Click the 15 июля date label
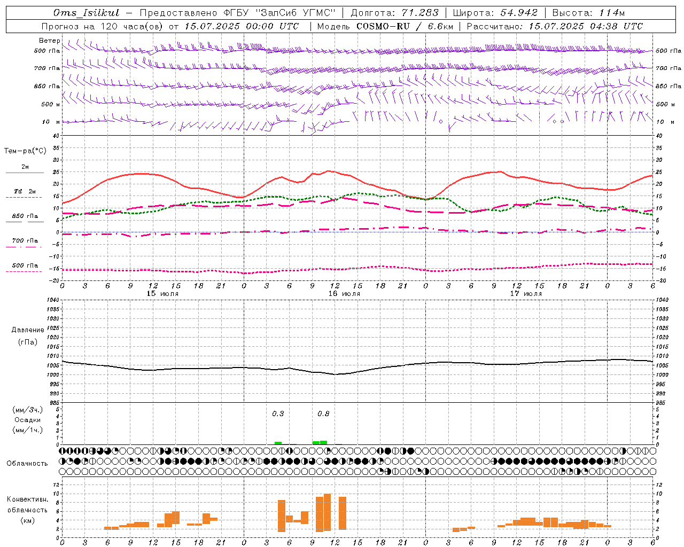This screenshot has height=547, width=684. pos(162,294)
